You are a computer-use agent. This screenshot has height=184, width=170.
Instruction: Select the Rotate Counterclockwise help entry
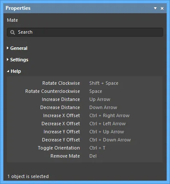(x=53, y=91)
